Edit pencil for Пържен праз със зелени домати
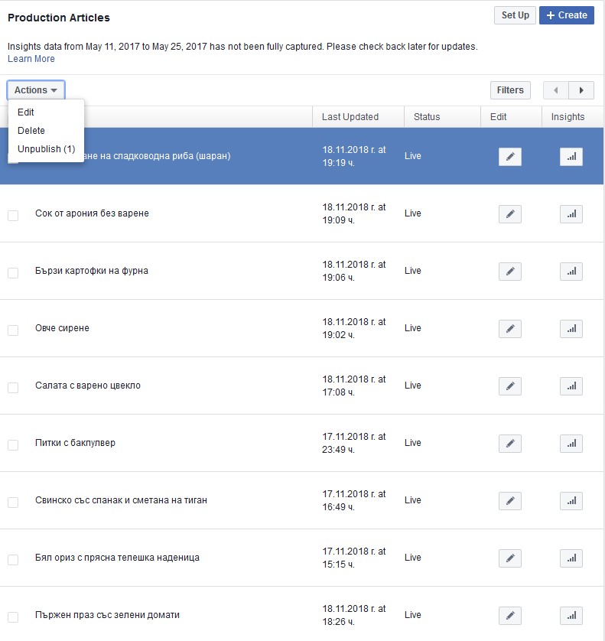Image resolution: width=605 pixels, height=641 pixels. (x=509, y=616)
